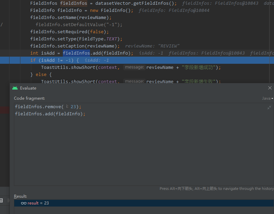
Task: Click the commented setDefaultValue("-1") line
Action: (79, 25)
